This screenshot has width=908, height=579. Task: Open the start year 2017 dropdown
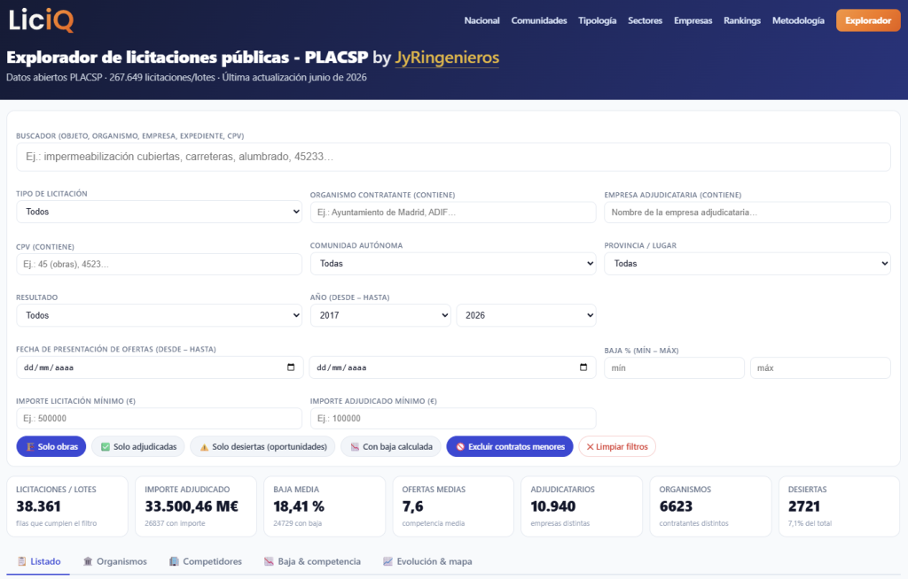point(380,315)
